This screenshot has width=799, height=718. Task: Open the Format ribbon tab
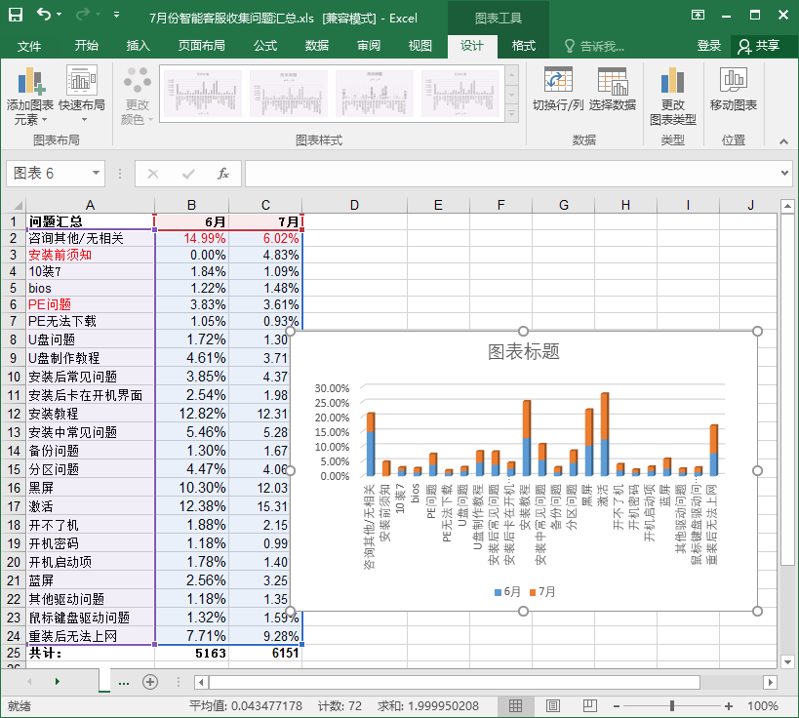click(524, 46)
